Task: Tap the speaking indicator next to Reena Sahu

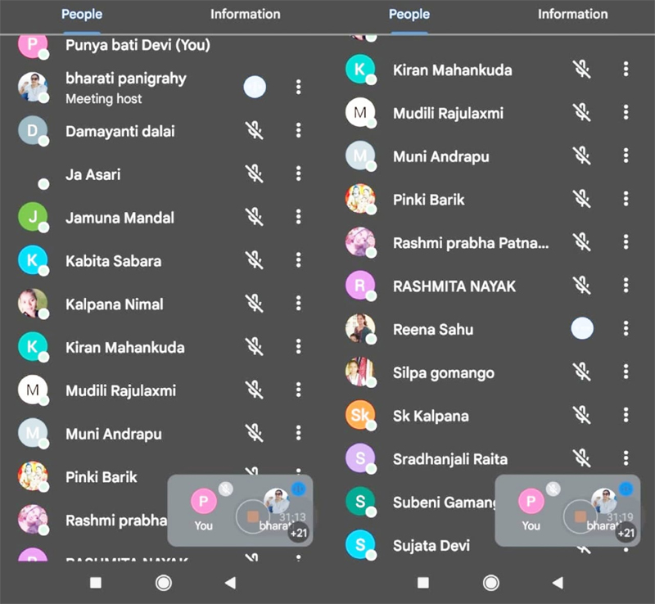Action: tap(582, 329)
